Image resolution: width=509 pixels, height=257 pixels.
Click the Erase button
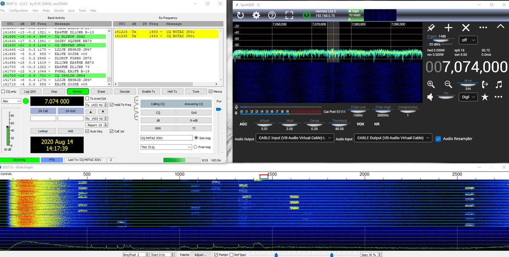(101, 91)
